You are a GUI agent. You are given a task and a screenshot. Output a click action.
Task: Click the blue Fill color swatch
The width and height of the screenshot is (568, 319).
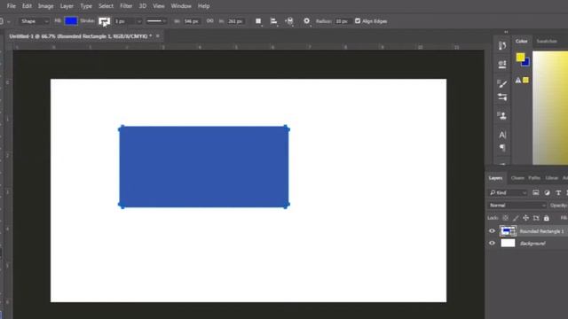pyautogui.click(x=71, y=21)
